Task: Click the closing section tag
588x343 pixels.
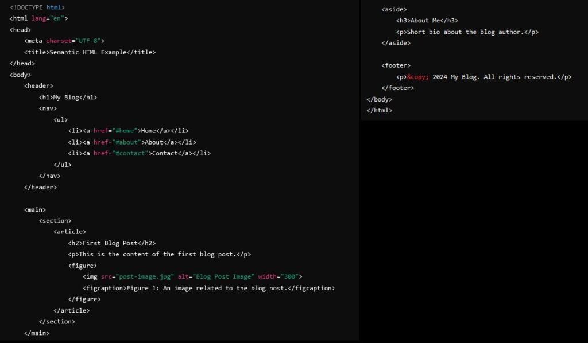Action: pyautogui.click(x=57, y=322)
